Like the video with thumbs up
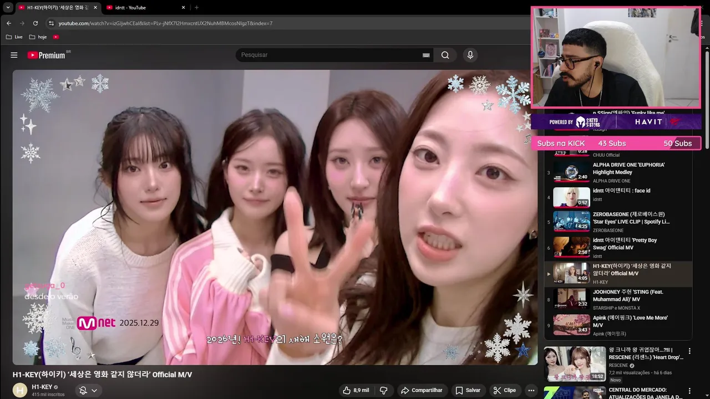Screen dimensions: 710x399 (356, 390)
